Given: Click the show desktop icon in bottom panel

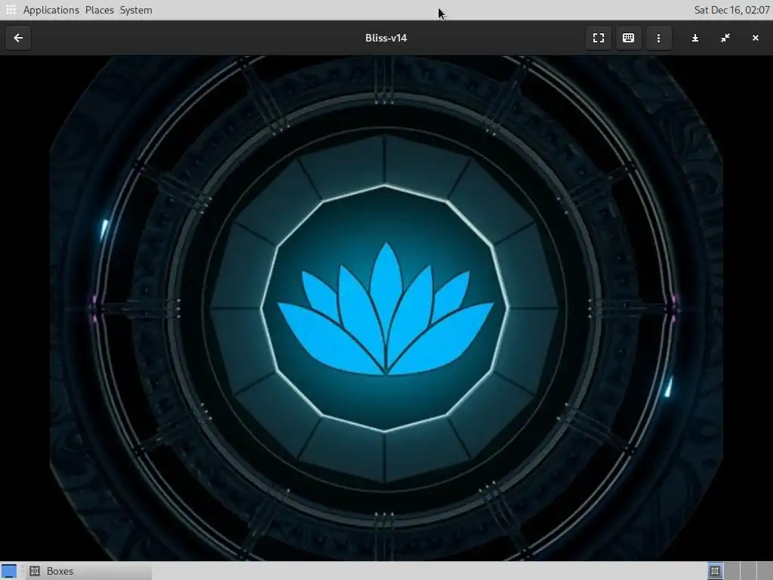Looking at the screenshot, I should tap(9, 571).
